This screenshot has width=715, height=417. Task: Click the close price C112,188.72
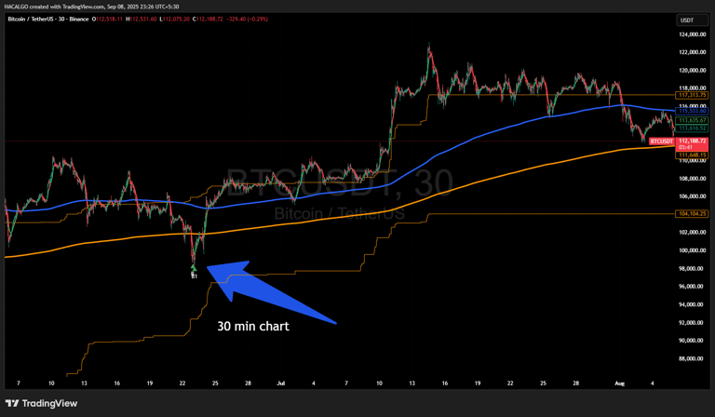pos(208,20)
